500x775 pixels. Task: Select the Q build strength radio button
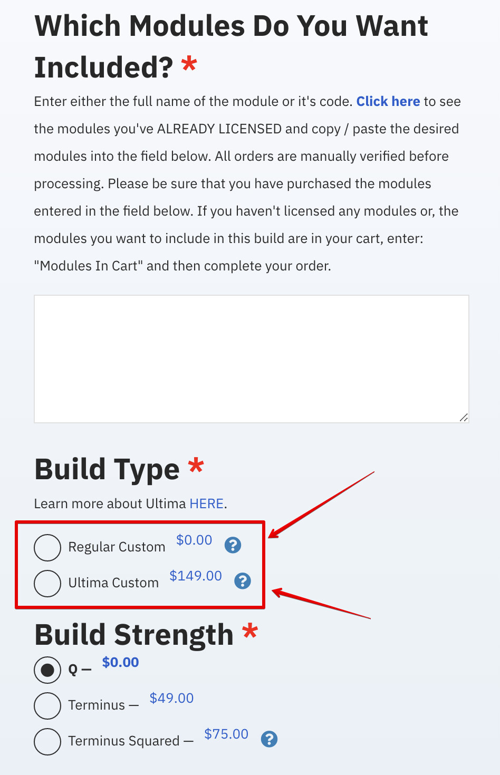47,670
